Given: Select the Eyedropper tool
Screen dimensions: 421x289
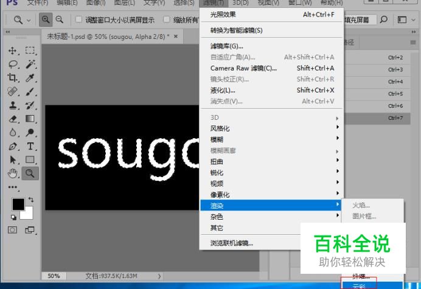Looking at the screenshot, I should (30, 78).
